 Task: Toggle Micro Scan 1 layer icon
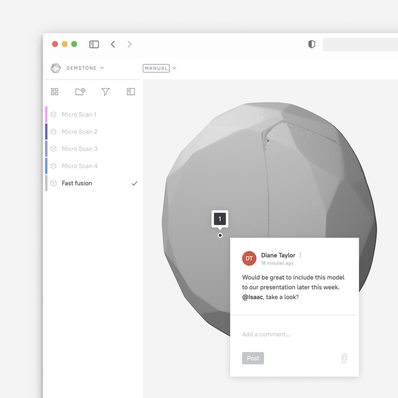tap(53, 115)
